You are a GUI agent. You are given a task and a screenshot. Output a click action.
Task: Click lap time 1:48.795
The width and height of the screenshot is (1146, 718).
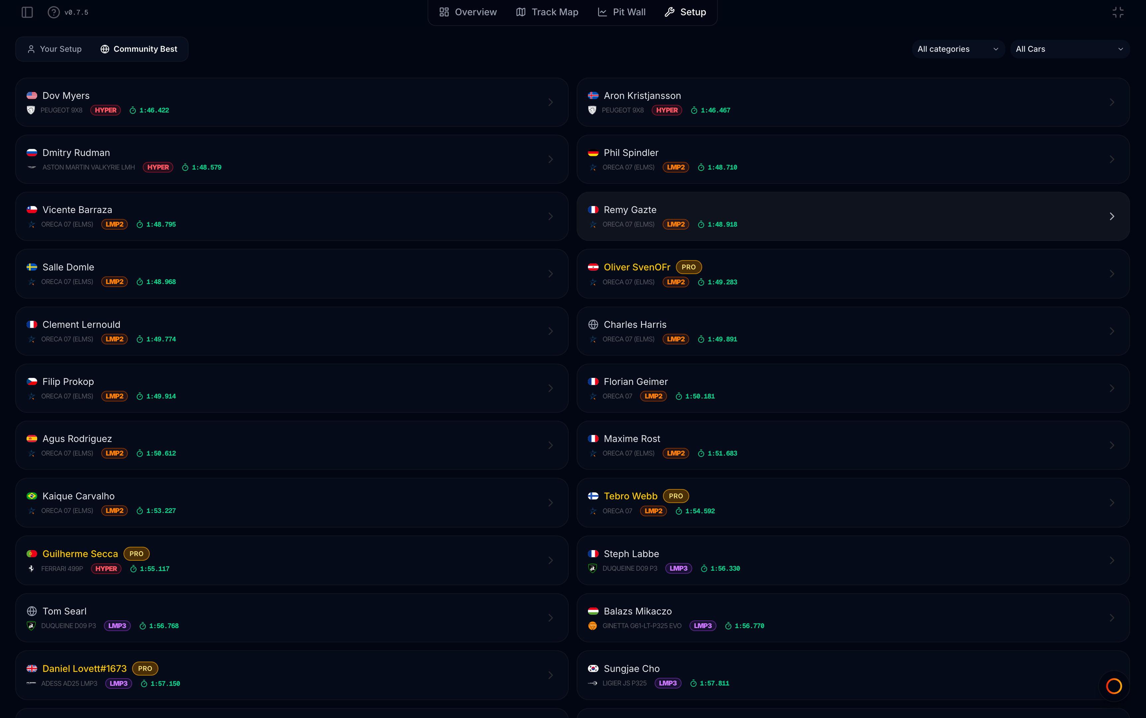click(x=161, y=225)
